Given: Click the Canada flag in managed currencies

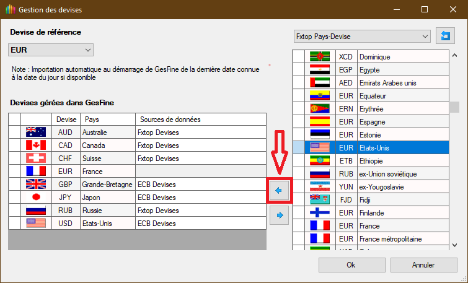Looking at the screenshot, I should click(x=36, y=145).
